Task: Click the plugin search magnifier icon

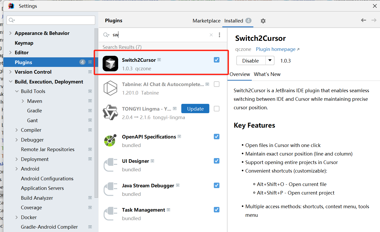Action: [106, 35]
